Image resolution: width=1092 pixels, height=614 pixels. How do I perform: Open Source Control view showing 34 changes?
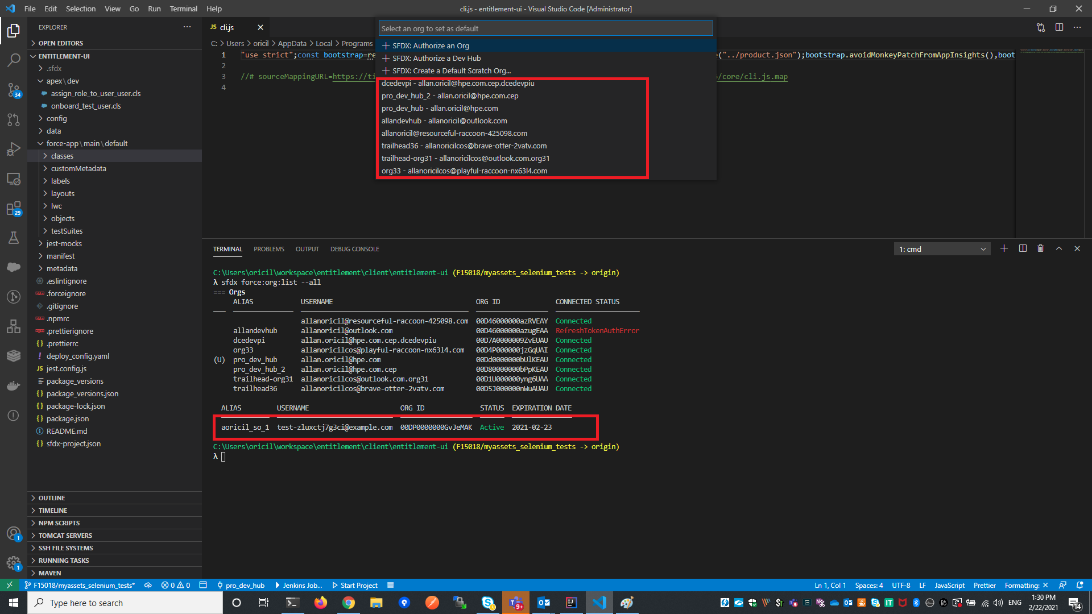click(x=14, y=90)
